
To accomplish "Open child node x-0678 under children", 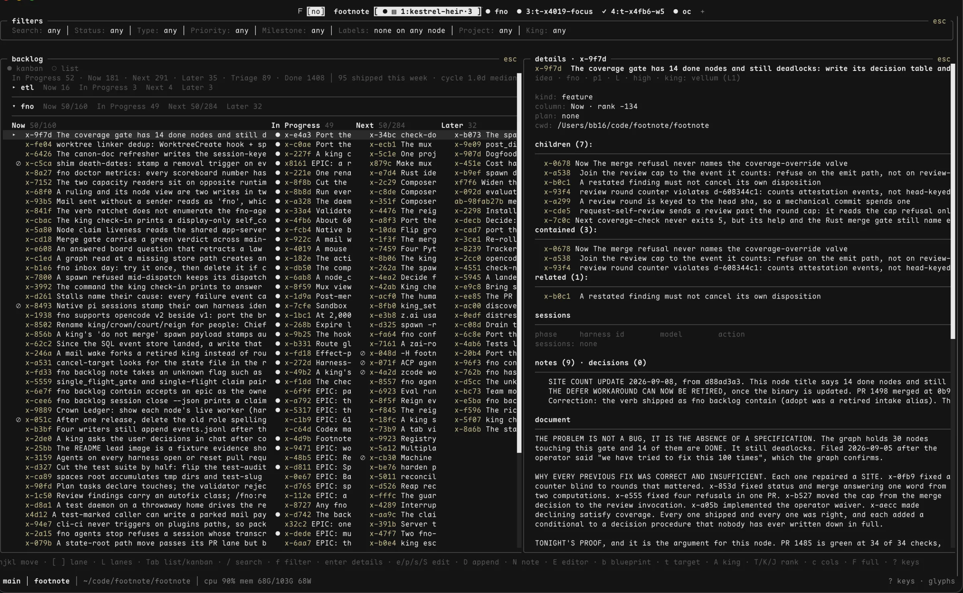I will [x=695, y=163].
